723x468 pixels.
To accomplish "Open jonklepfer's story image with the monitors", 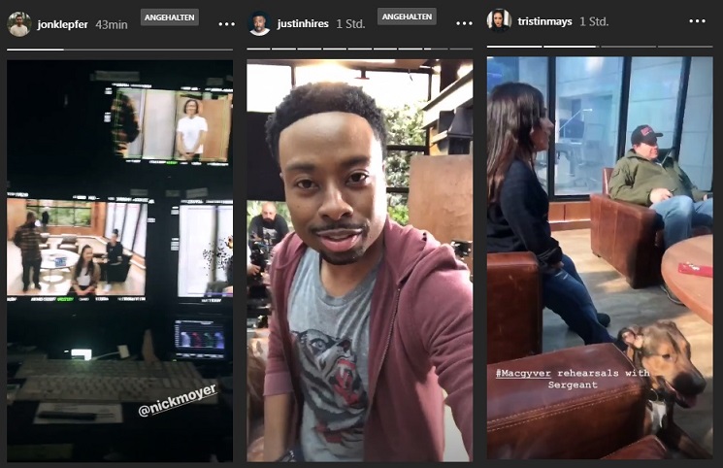I will tap(120, 261).
